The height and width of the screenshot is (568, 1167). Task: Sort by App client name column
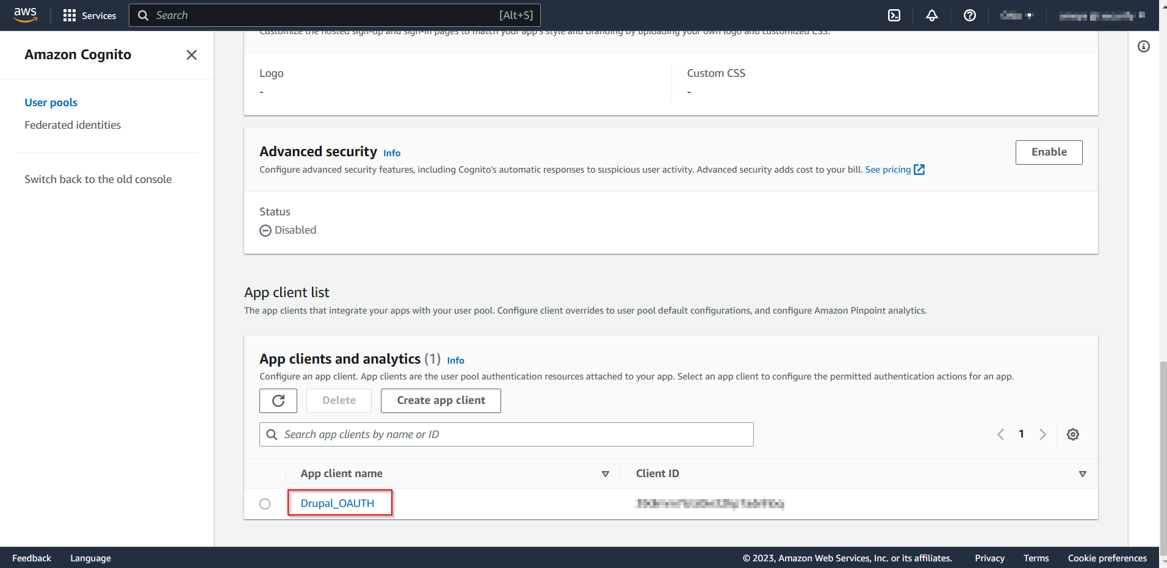tap(605, 474)
